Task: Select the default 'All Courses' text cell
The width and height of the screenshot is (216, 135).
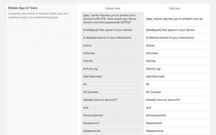Action: (112, 92)
